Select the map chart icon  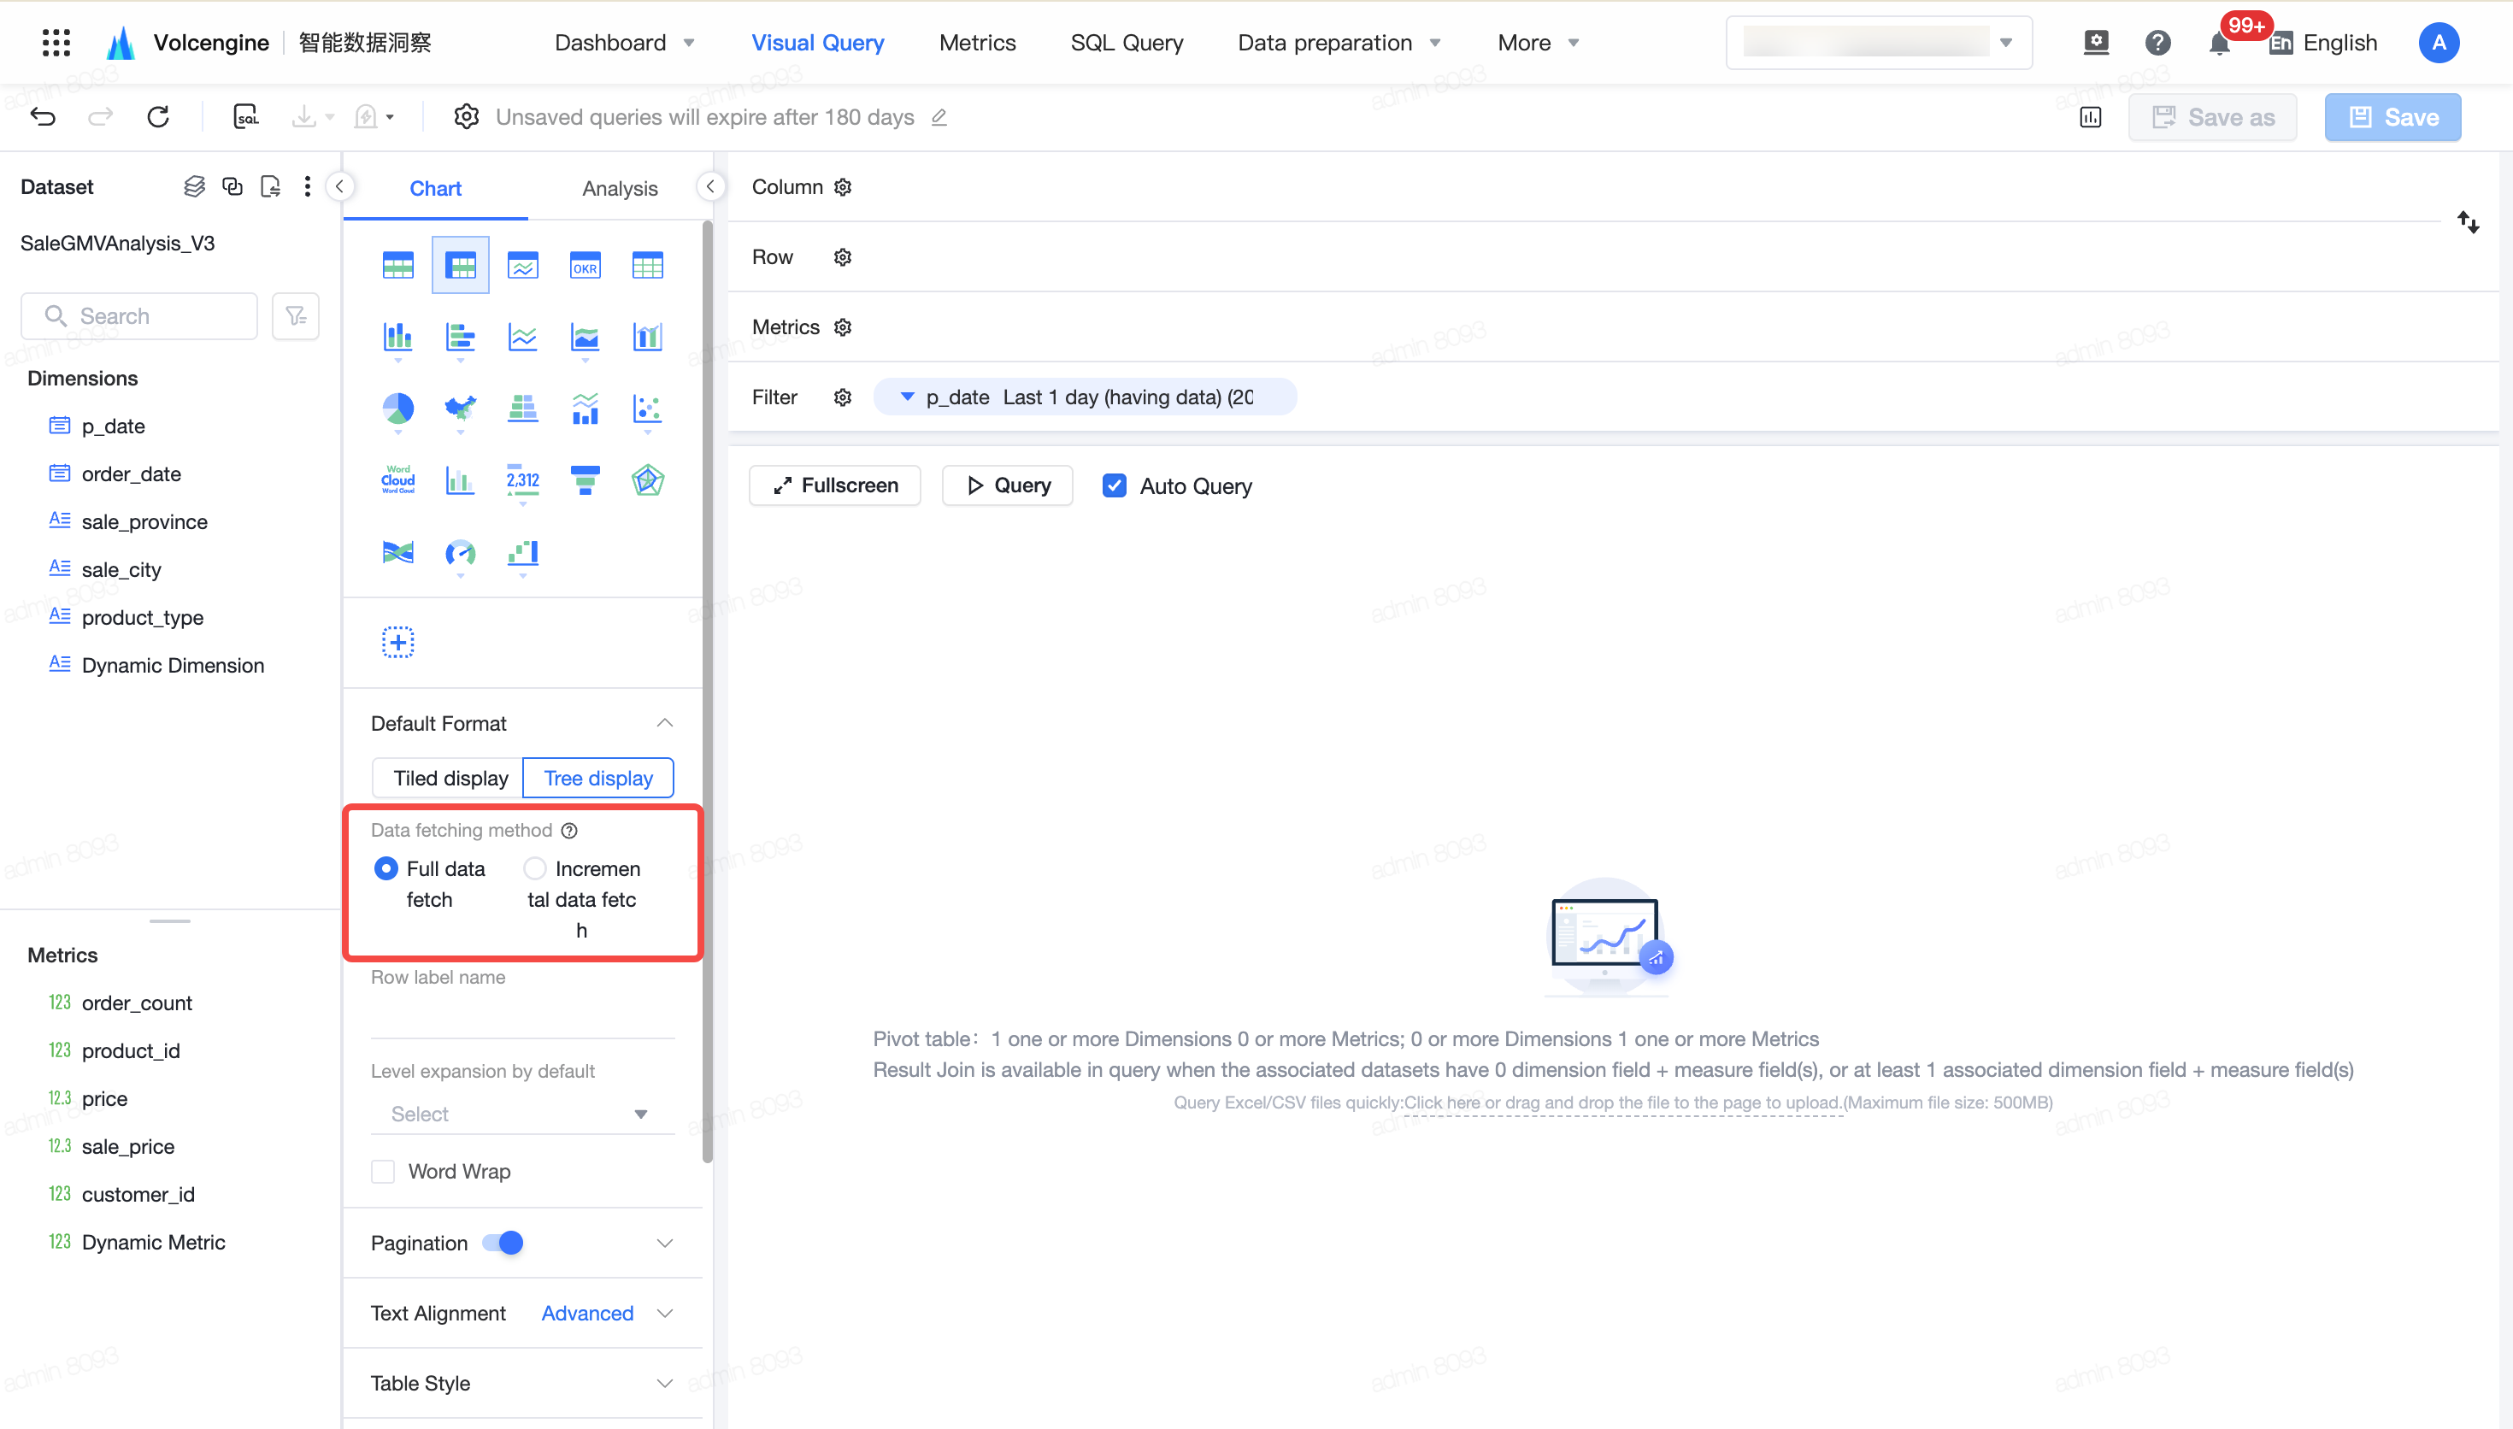click(x=460, y=409)
